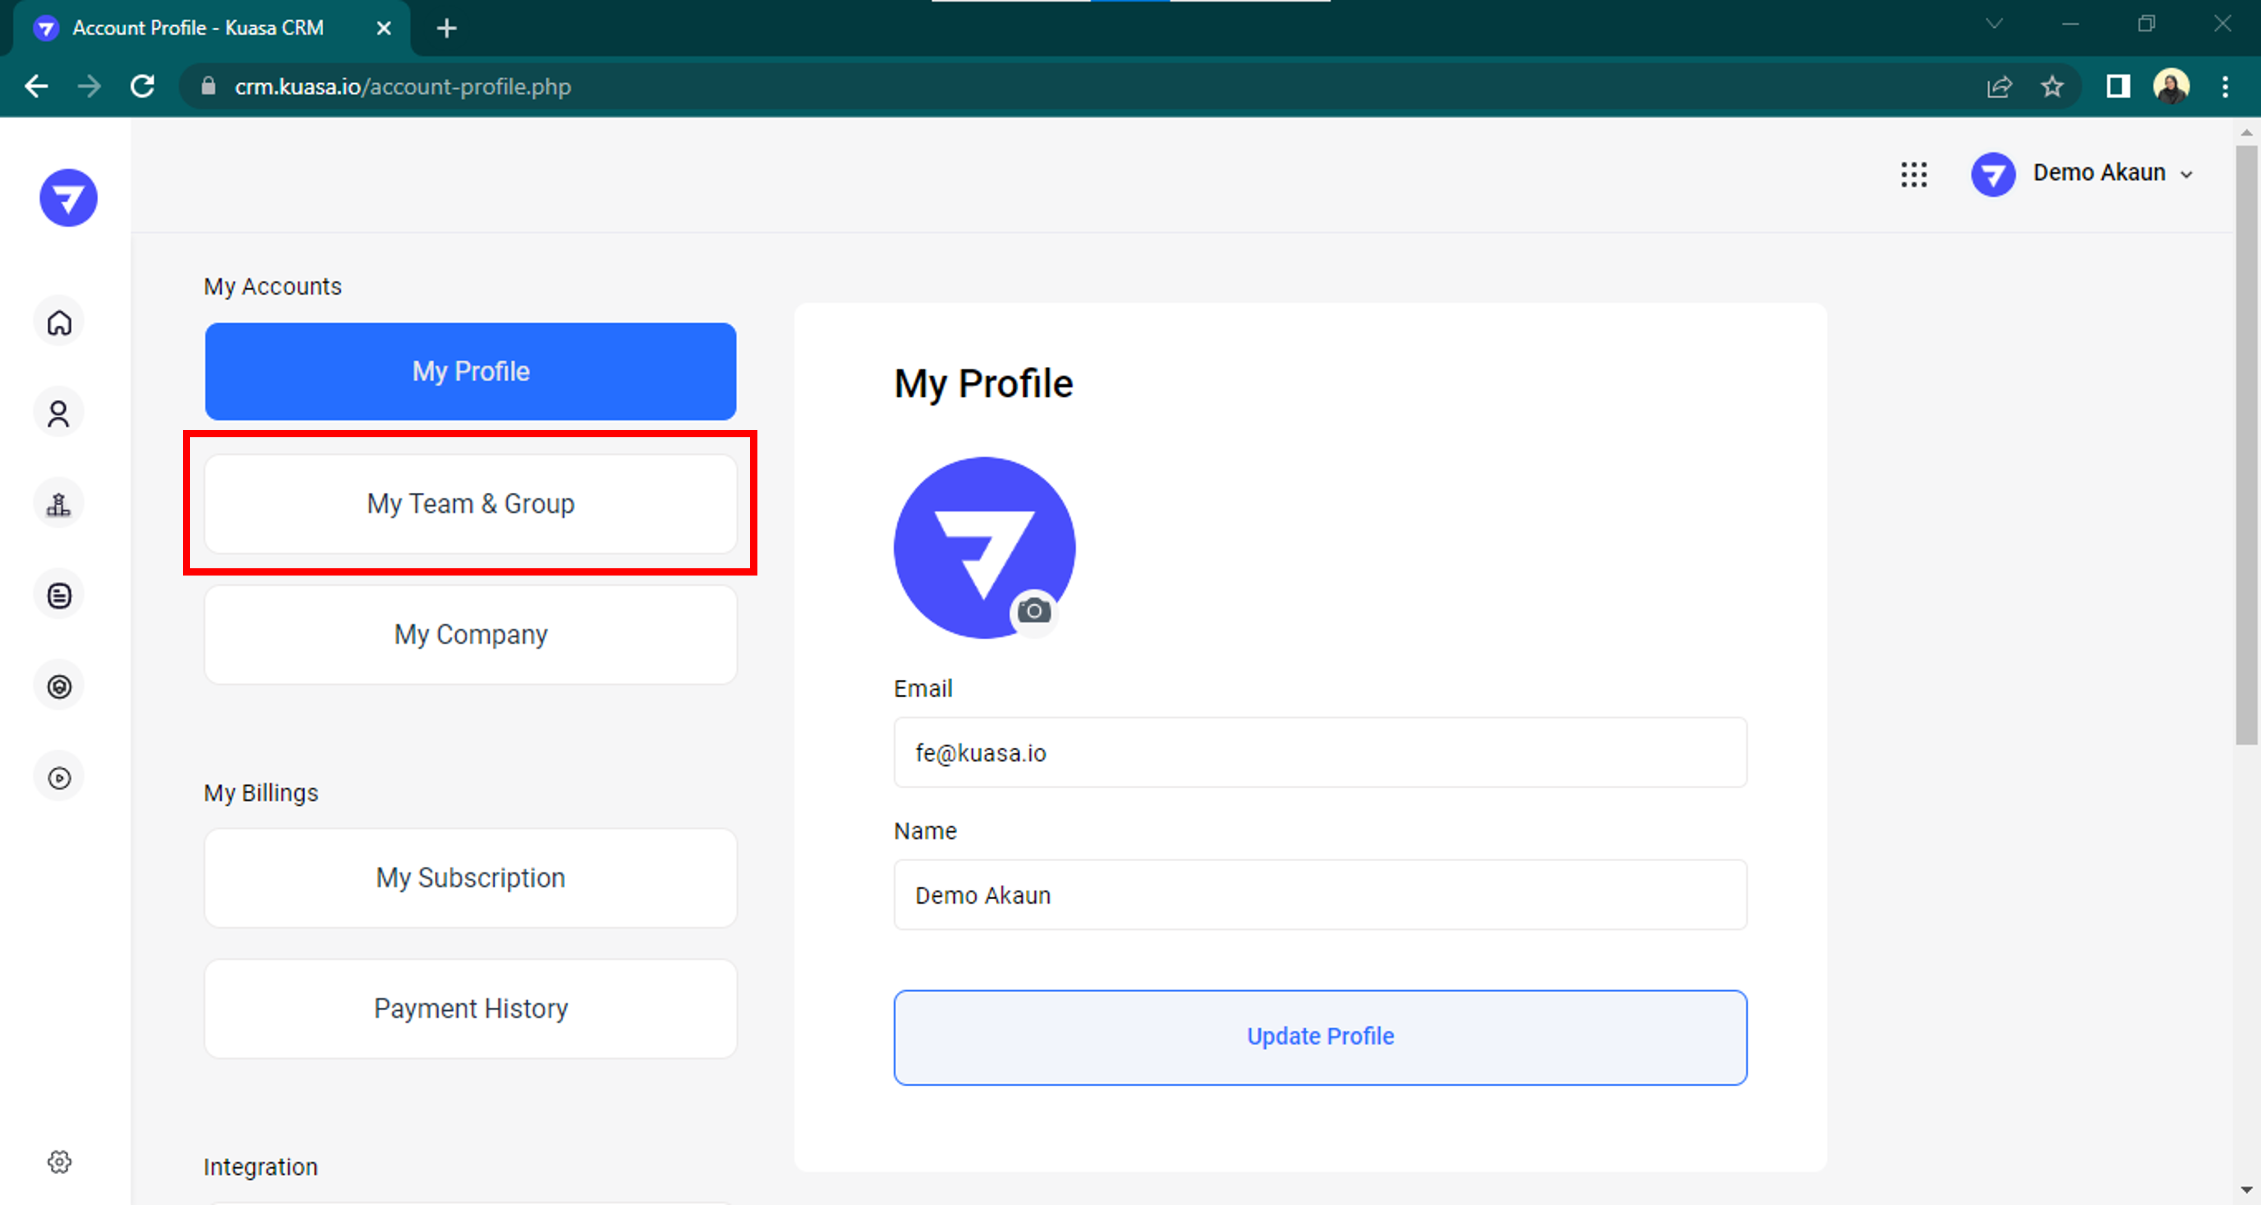
Task: Click the pipeline stages sidebar icon
Action: (59, 505)
